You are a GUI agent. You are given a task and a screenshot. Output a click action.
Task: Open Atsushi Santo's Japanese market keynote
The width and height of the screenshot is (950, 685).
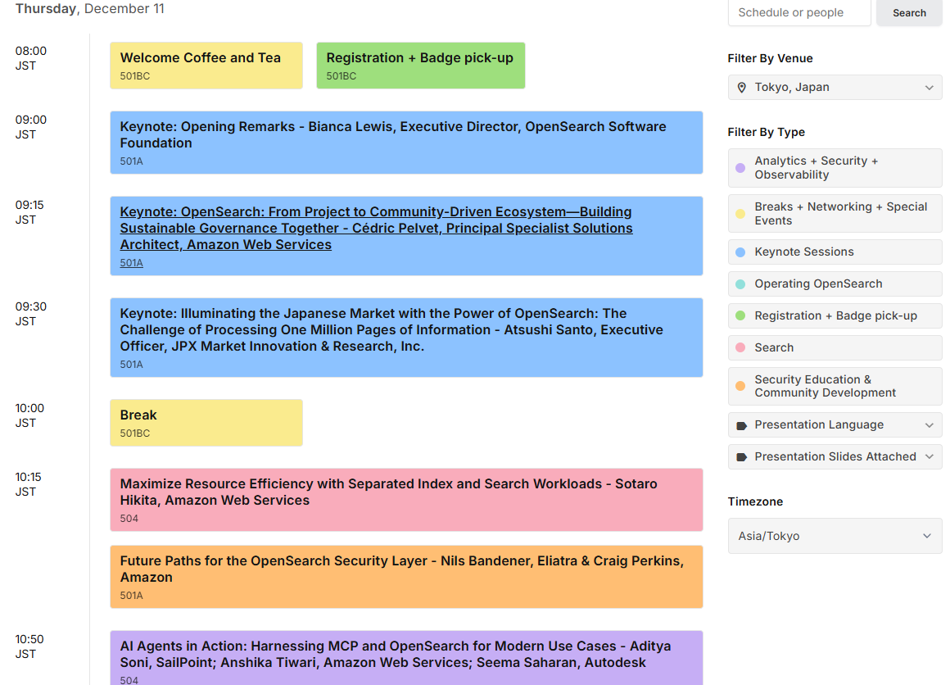[406, 338]
